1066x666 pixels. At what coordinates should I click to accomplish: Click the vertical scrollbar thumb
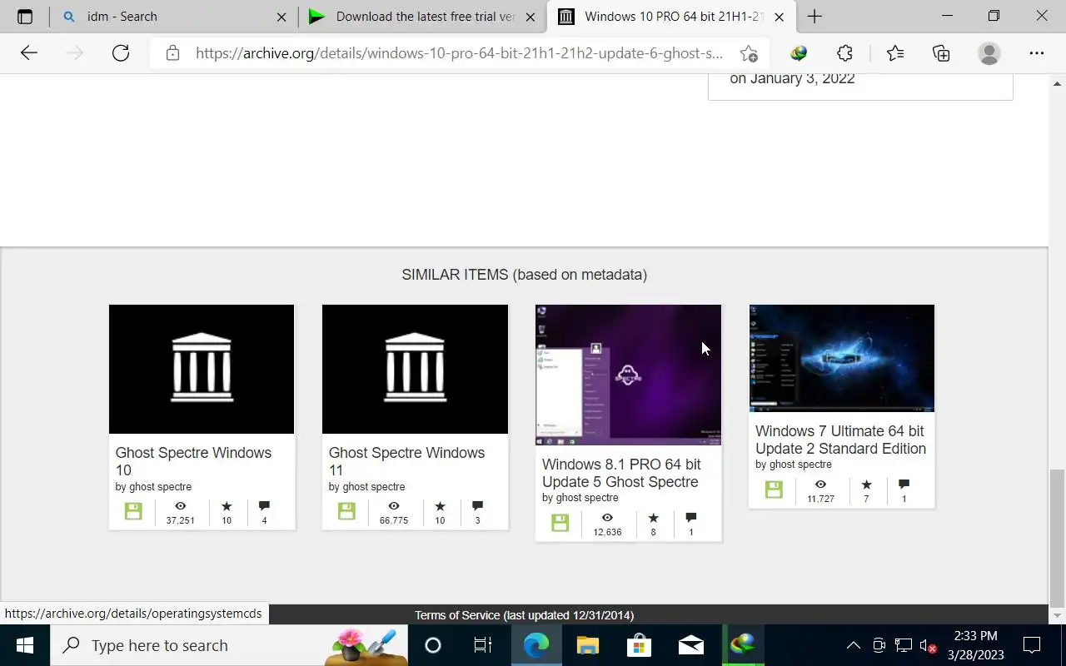(x=1057, y=539)
